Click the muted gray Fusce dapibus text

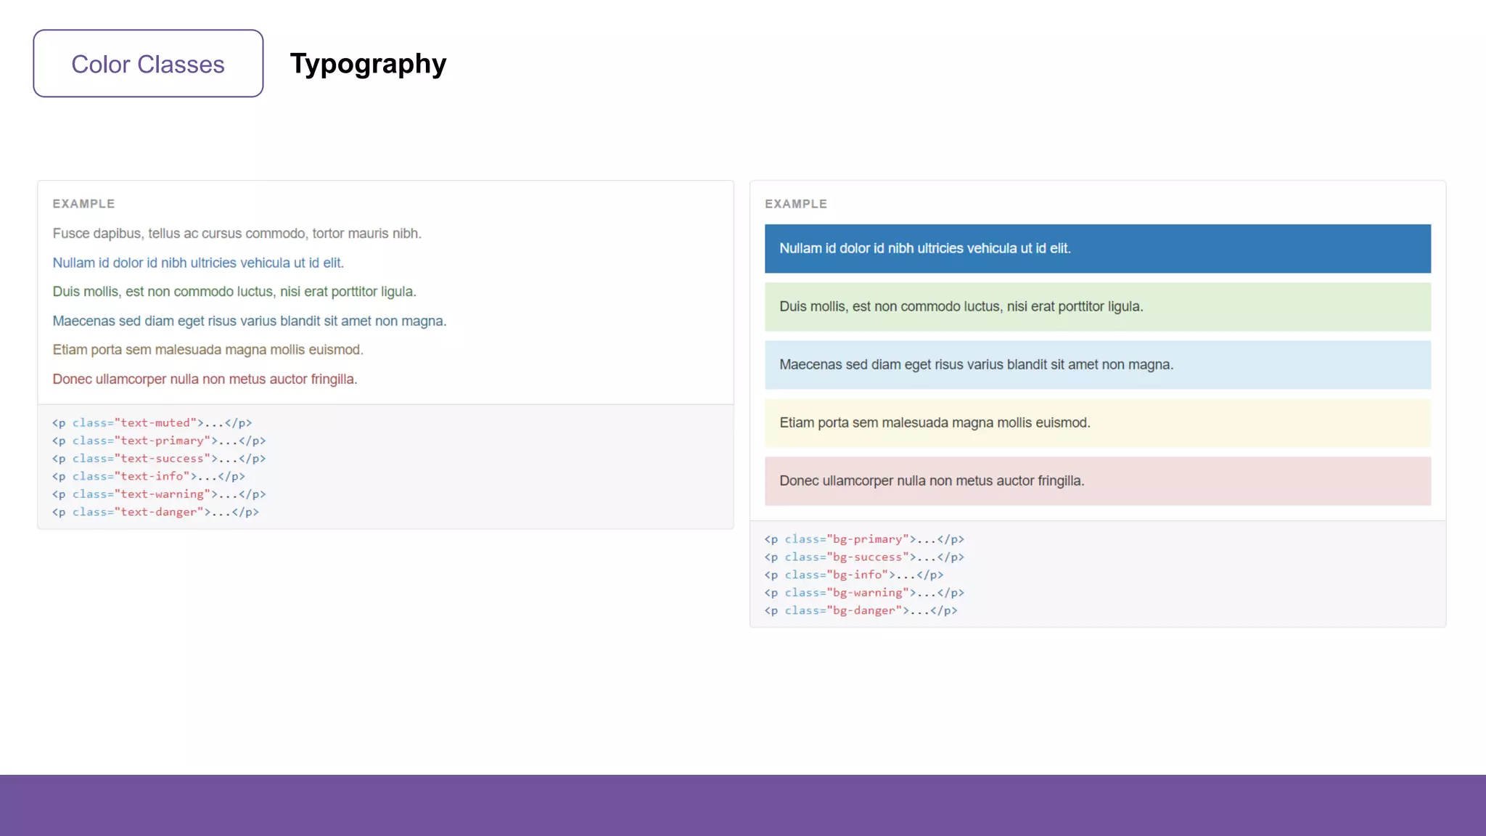tap(237, 234)
